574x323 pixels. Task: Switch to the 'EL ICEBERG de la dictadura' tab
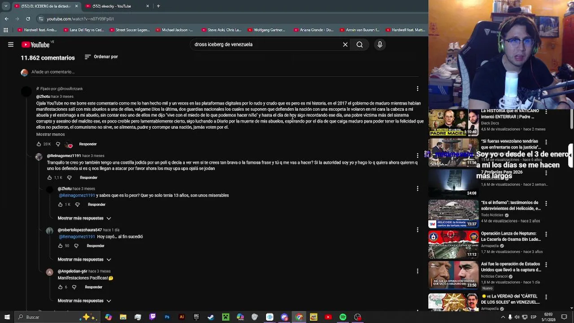46,6
